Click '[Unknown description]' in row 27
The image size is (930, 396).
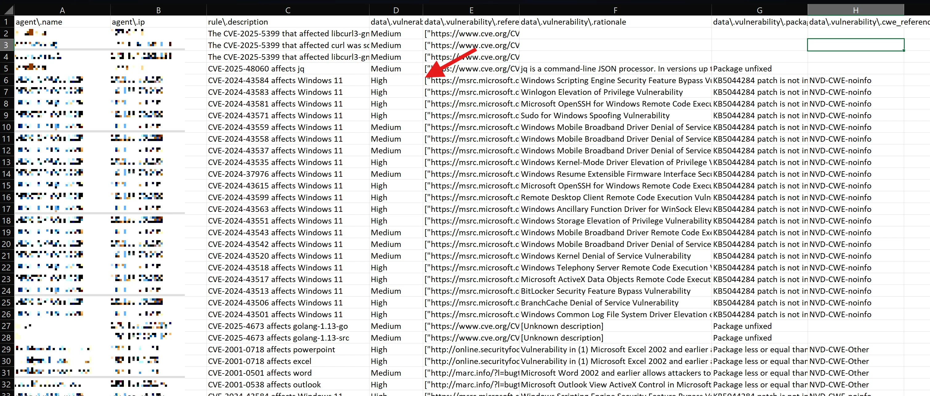pyautogui.click(x=616, y=326)
